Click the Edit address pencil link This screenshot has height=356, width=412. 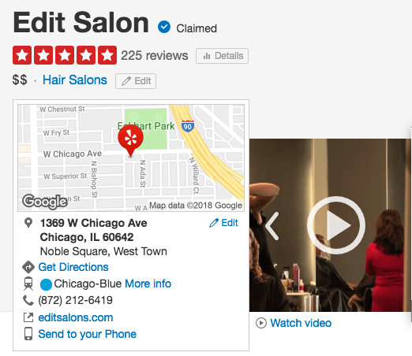point(223,223)
